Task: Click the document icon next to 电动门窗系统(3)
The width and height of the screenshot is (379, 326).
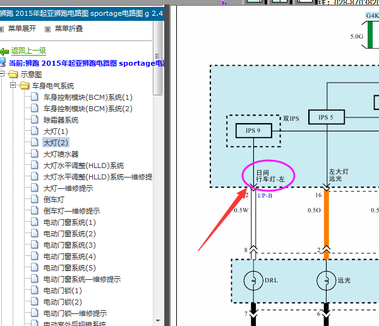Action: (x=35, y=244)
